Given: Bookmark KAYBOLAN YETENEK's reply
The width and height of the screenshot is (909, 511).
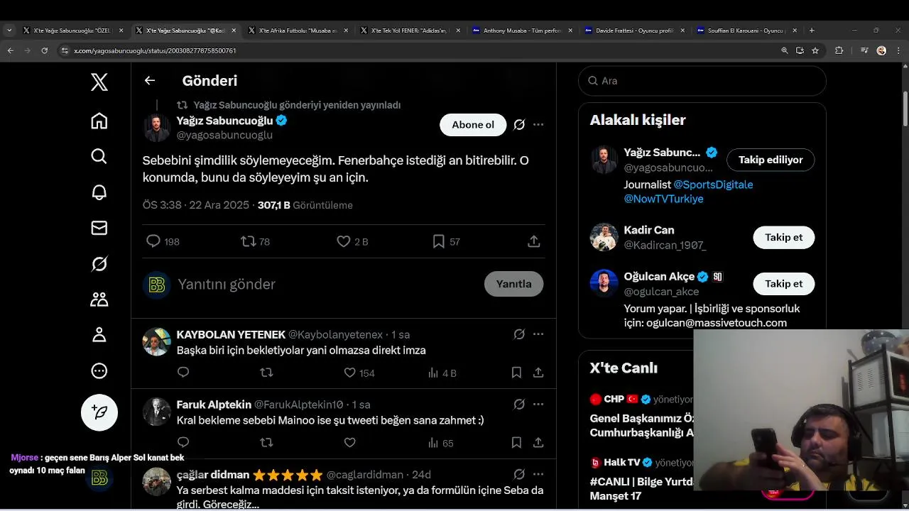Looking at the screenshot, I should (516, 373).
